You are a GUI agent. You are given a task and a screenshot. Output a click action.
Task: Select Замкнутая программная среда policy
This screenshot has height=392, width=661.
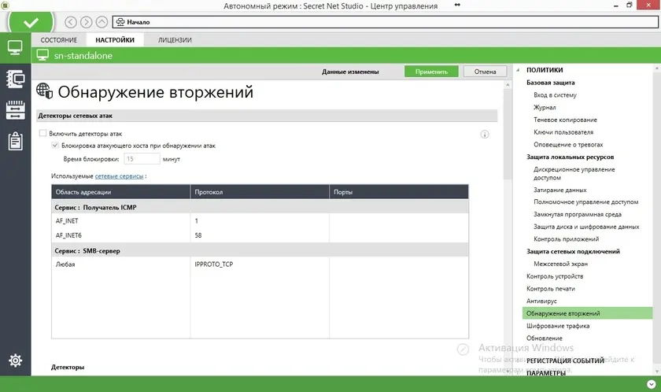coord(577,214)
